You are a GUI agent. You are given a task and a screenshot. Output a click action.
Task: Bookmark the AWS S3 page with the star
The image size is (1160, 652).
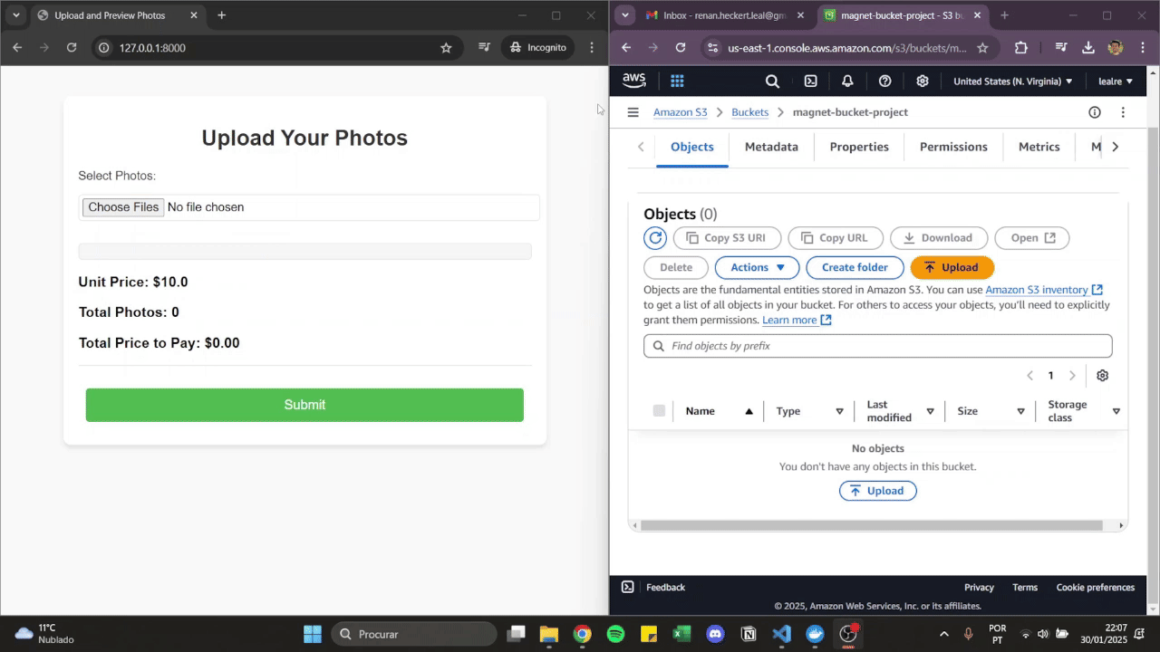982,47
